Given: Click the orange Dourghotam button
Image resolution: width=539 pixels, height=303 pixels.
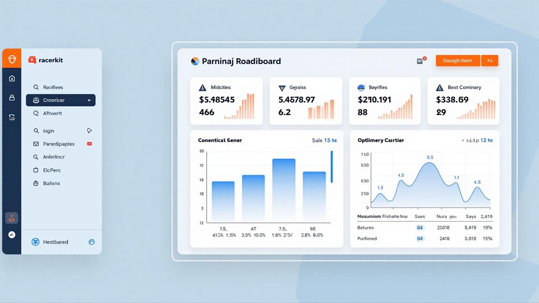Looking at the screenshot, I should 458,61.
